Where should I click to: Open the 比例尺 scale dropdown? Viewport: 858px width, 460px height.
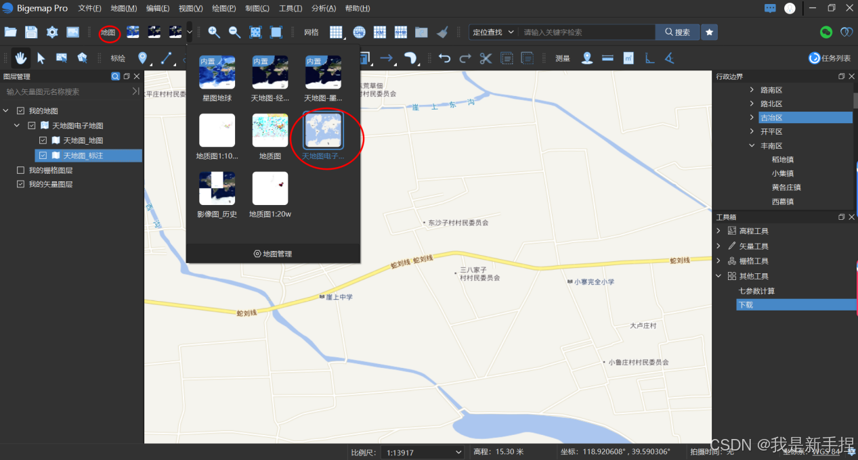pyautogui.click(x=423, y=453)
